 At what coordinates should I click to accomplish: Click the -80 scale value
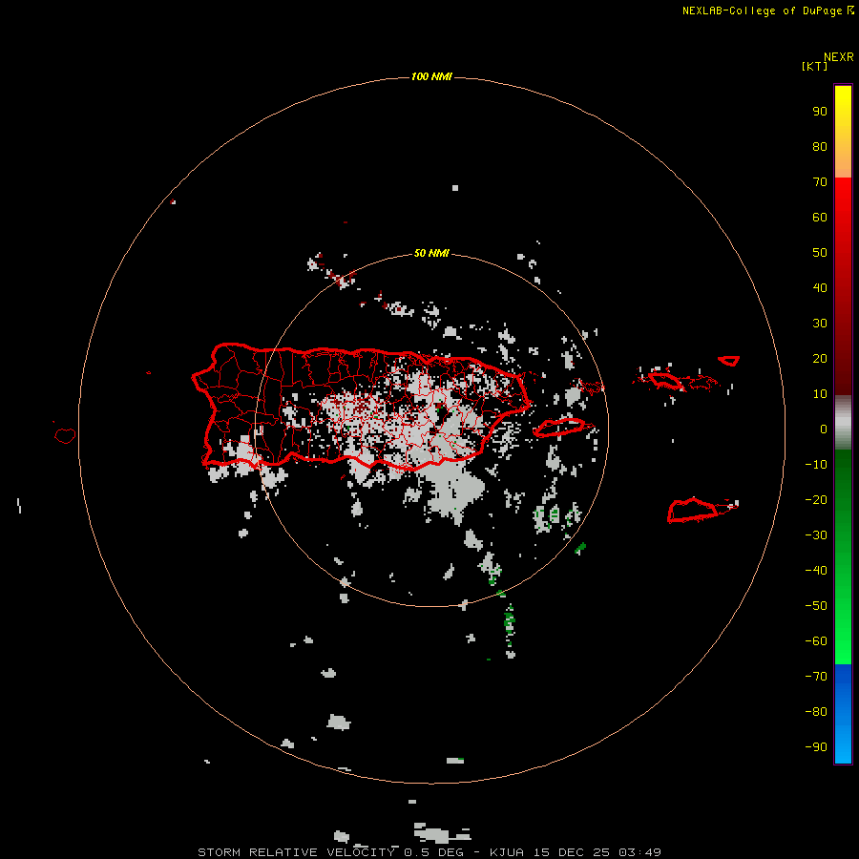816,712
